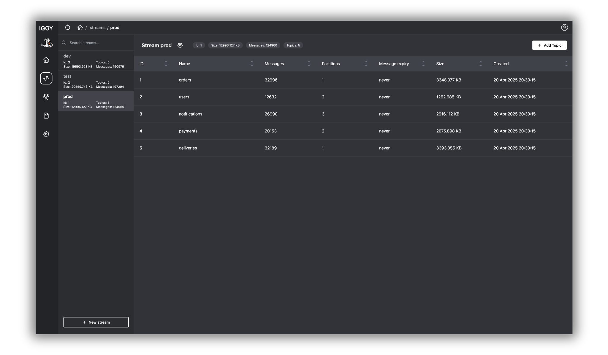Image resolution: width=608 pixels, height=355 pixels.
Task: Click the Iggy dog logo in sidebar
Action: (x=46, y=43)
